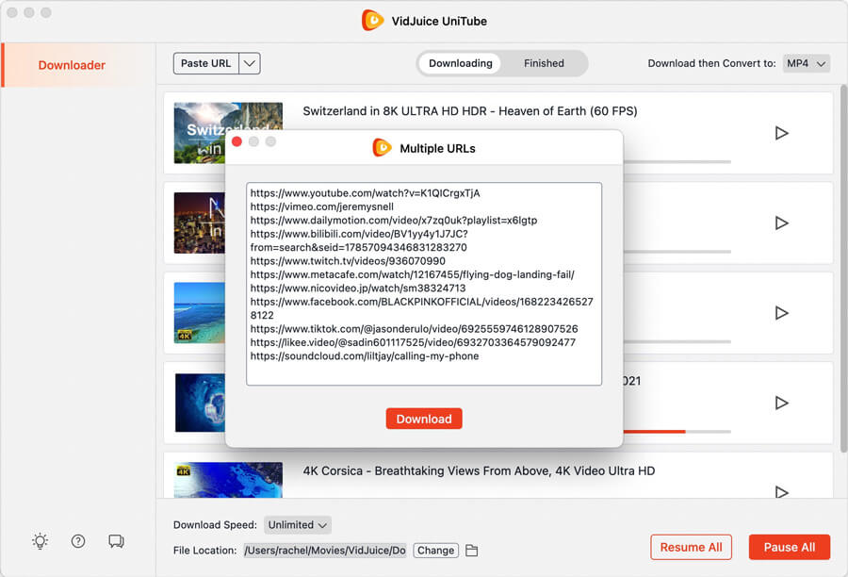
Task: Click the play icon on the row ending in 021
Action: pos(781,403)
